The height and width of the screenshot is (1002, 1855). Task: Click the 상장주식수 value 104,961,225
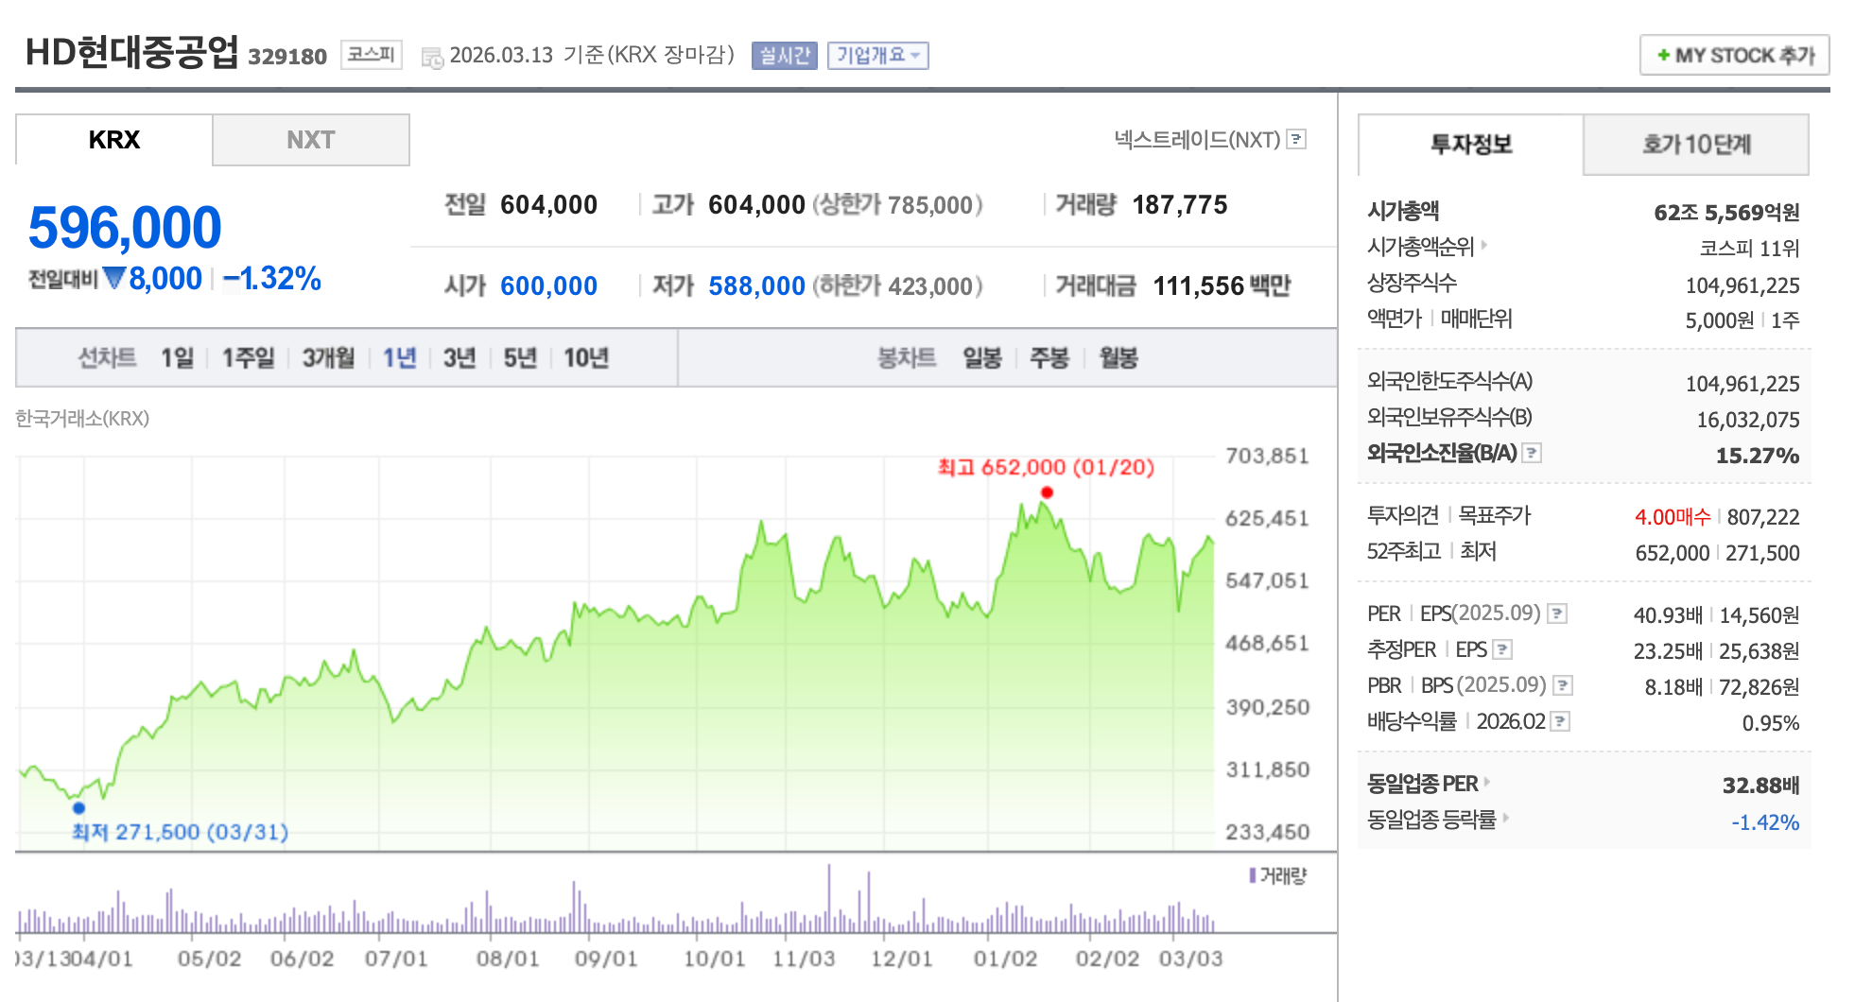(1742, 285)
